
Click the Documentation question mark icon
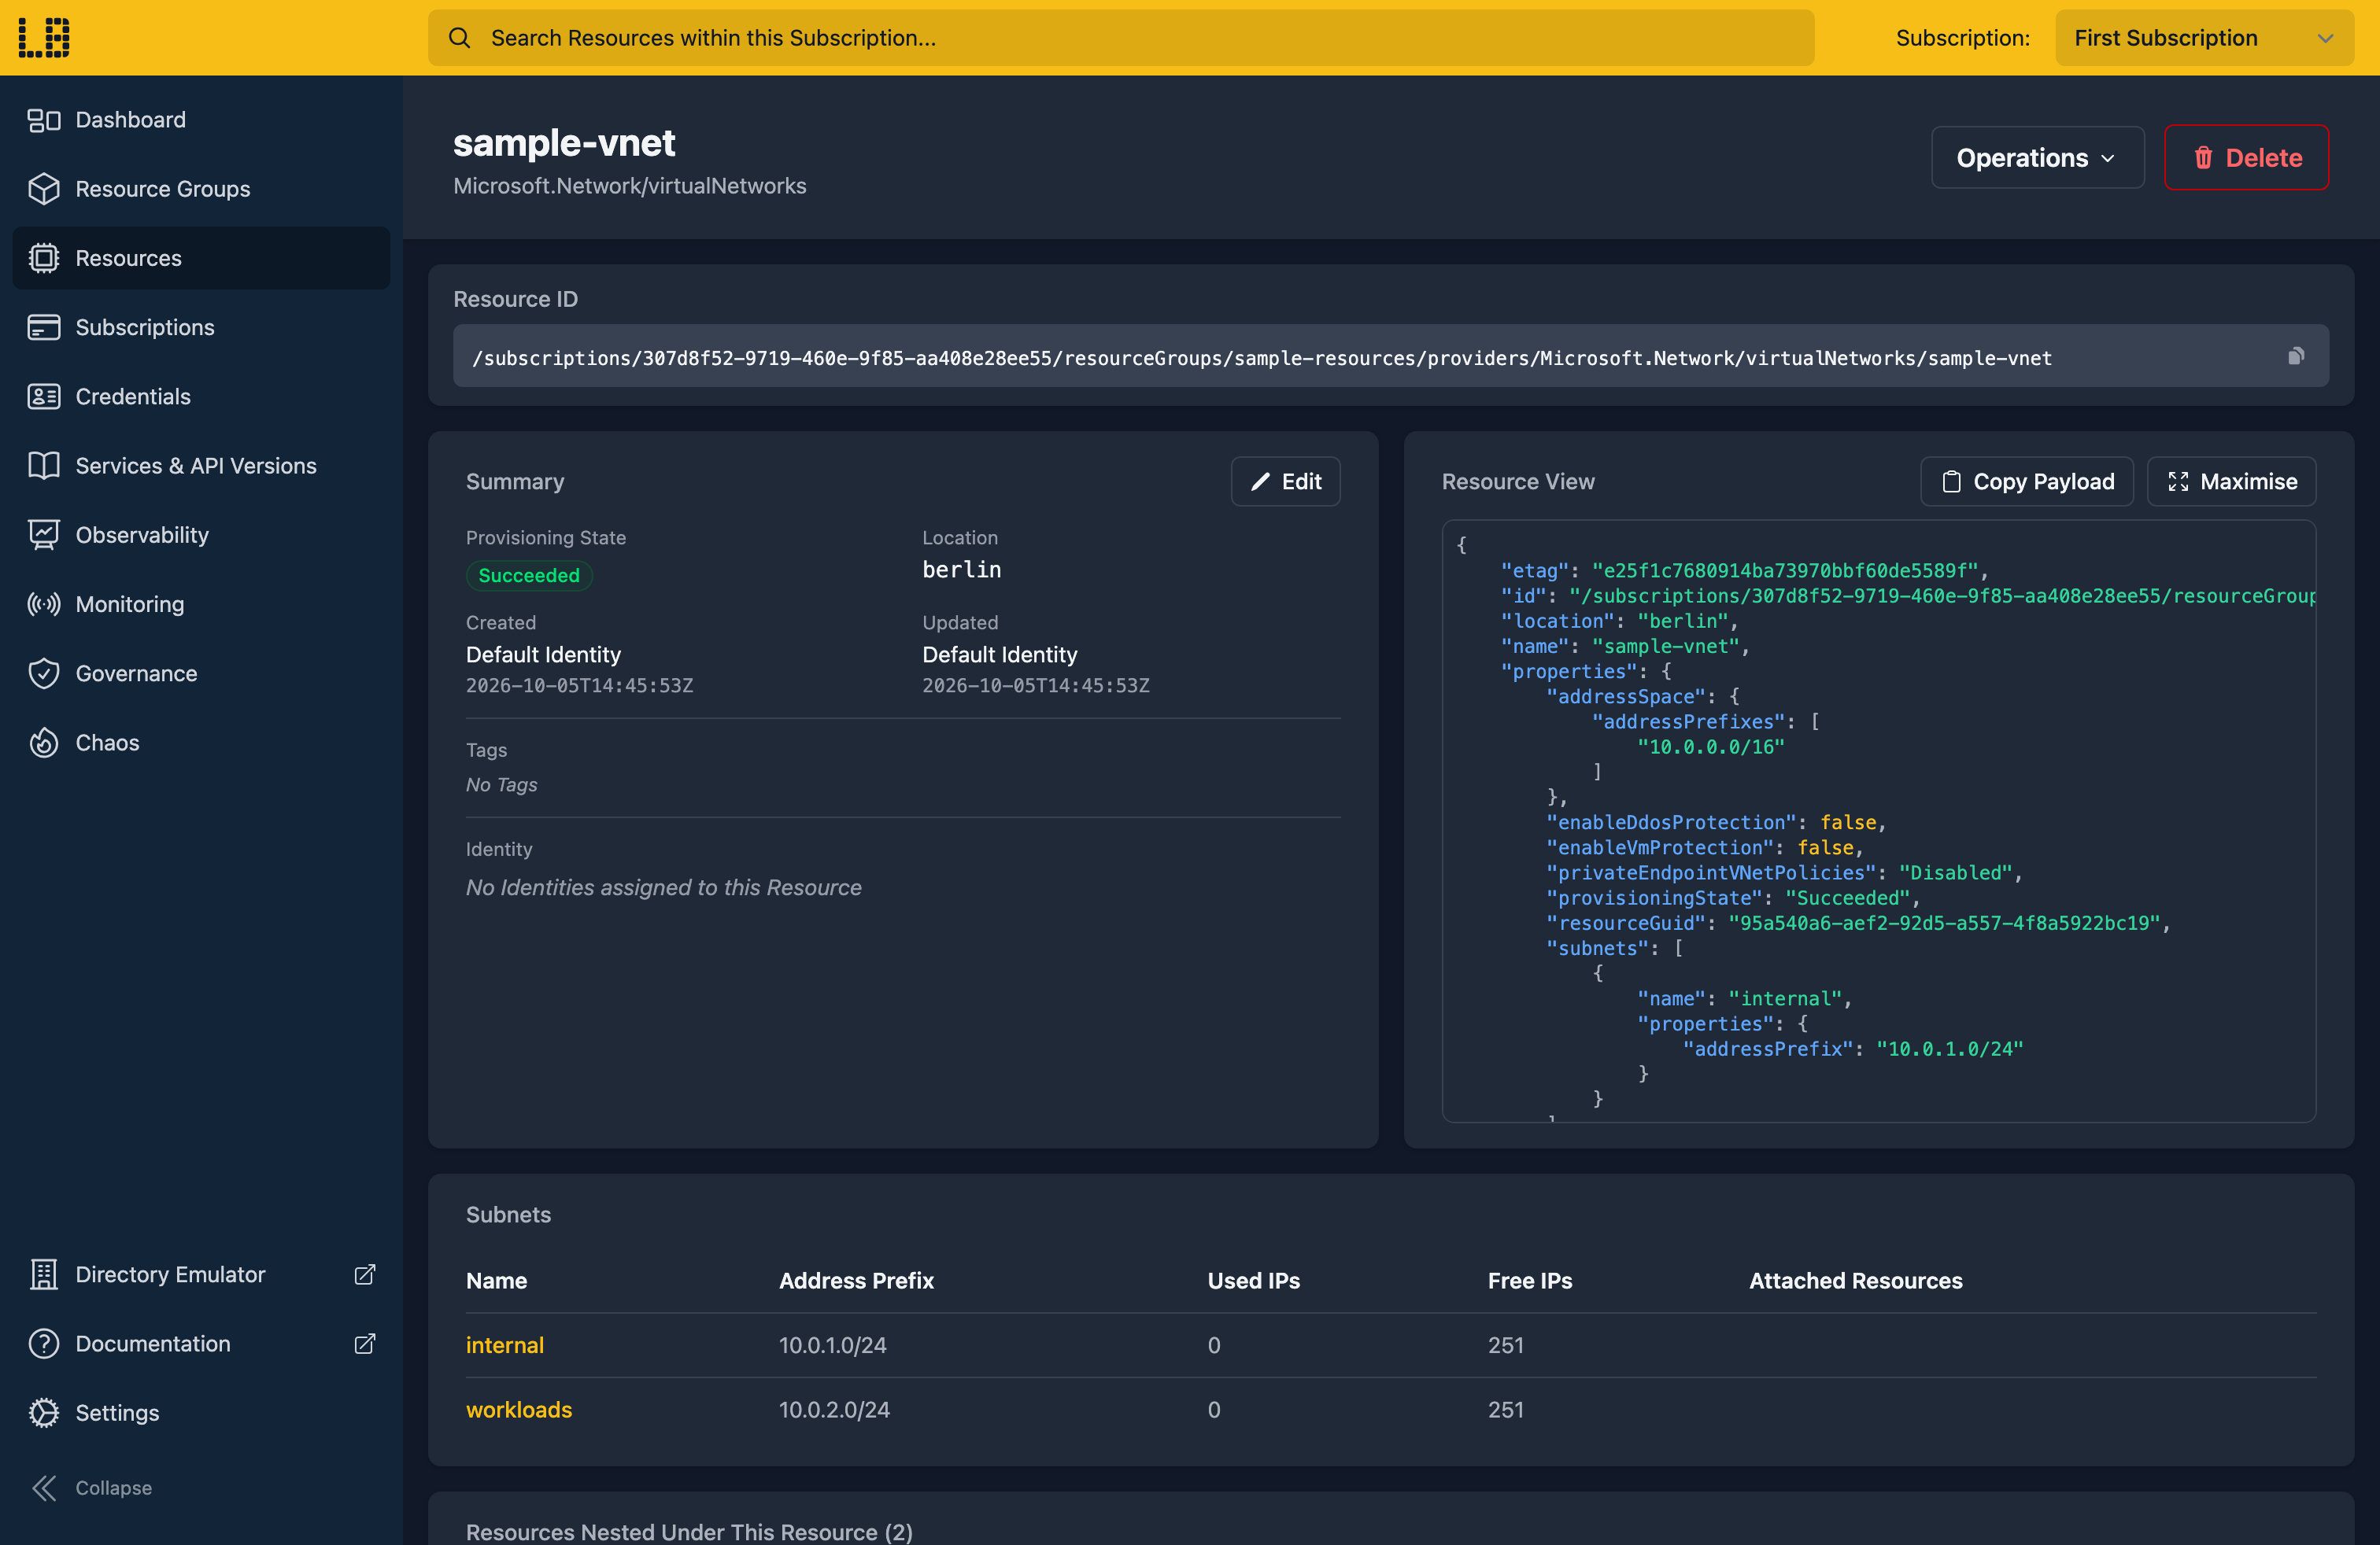click(44, 1343)
